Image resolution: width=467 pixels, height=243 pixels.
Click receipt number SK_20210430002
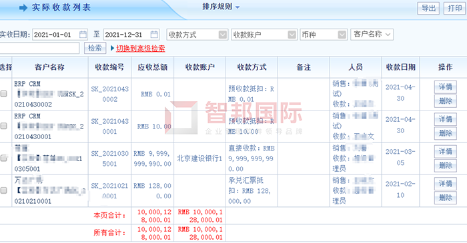click(109, 94)
